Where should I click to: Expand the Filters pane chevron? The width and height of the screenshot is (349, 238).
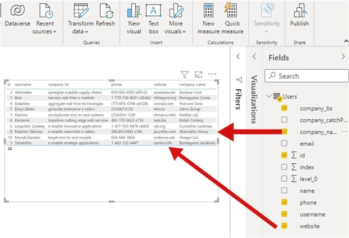coord(238,57)
